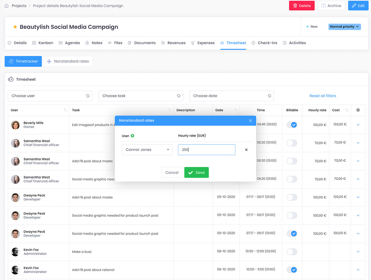Sort by Cost column arrows
Screen dimensions: 371x280
tap(347, 110)
